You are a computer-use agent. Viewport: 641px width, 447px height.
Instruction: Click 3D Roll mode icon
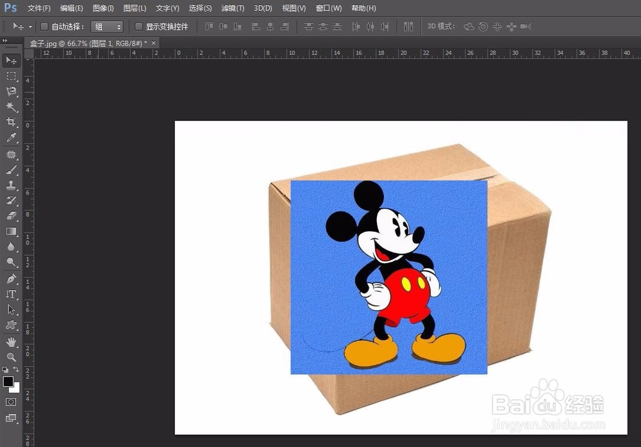[483, 26]
